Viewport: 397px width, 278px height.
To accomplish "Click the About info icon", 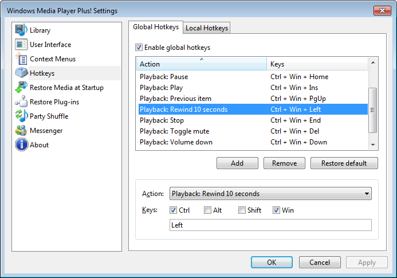I will coord(21,144).
